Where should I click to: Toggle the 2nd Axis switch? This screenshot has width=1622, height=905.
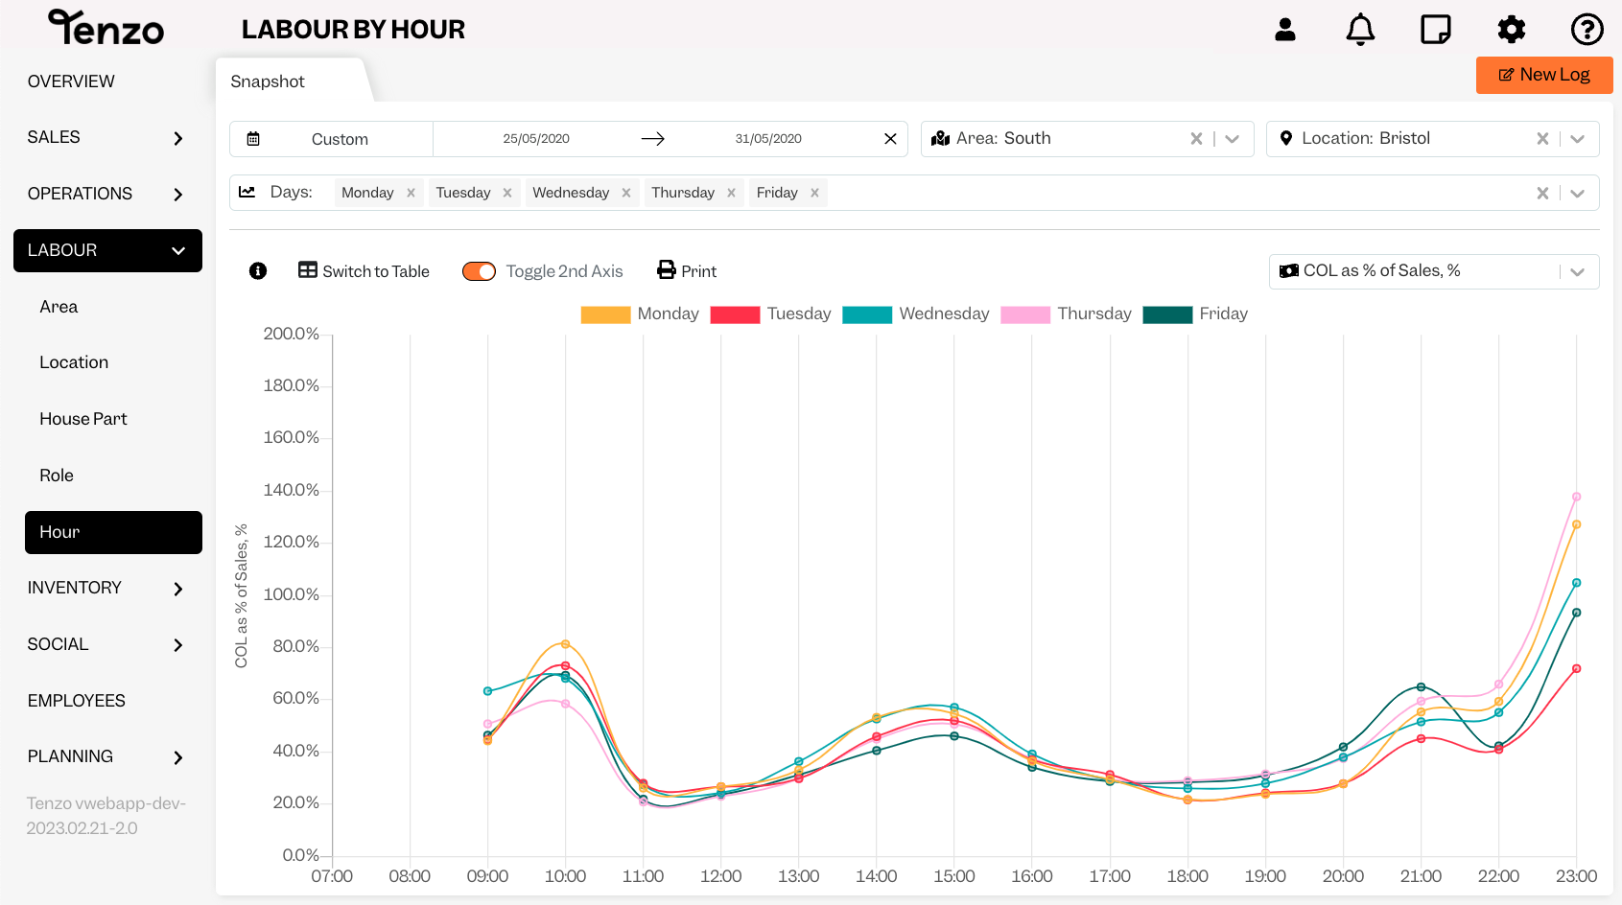(479, 271)
